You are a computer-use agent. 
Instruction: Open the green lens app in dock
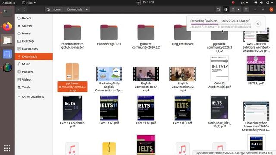(7, 68)
